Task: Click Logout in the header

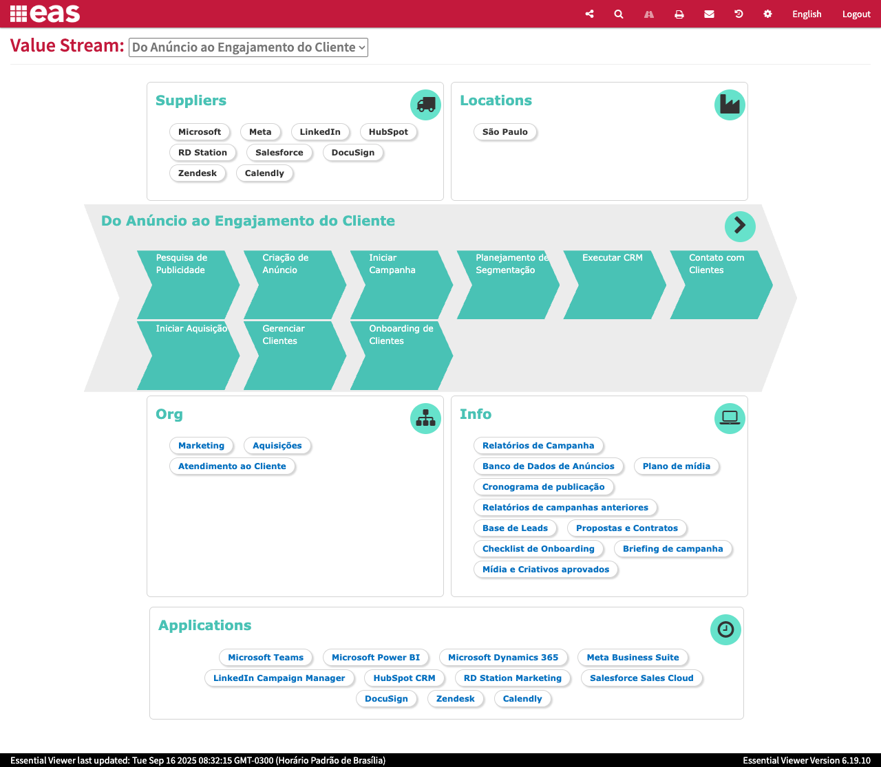Action: [856, 14]
